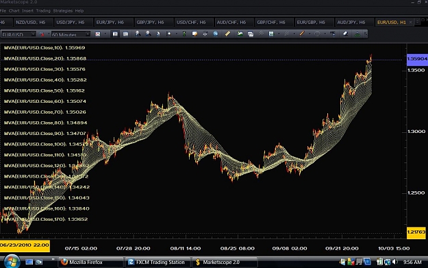Expand arrow beside the template save icon
Image resolution: width=428 pixels, height=268 pixels.
(279, 34)
